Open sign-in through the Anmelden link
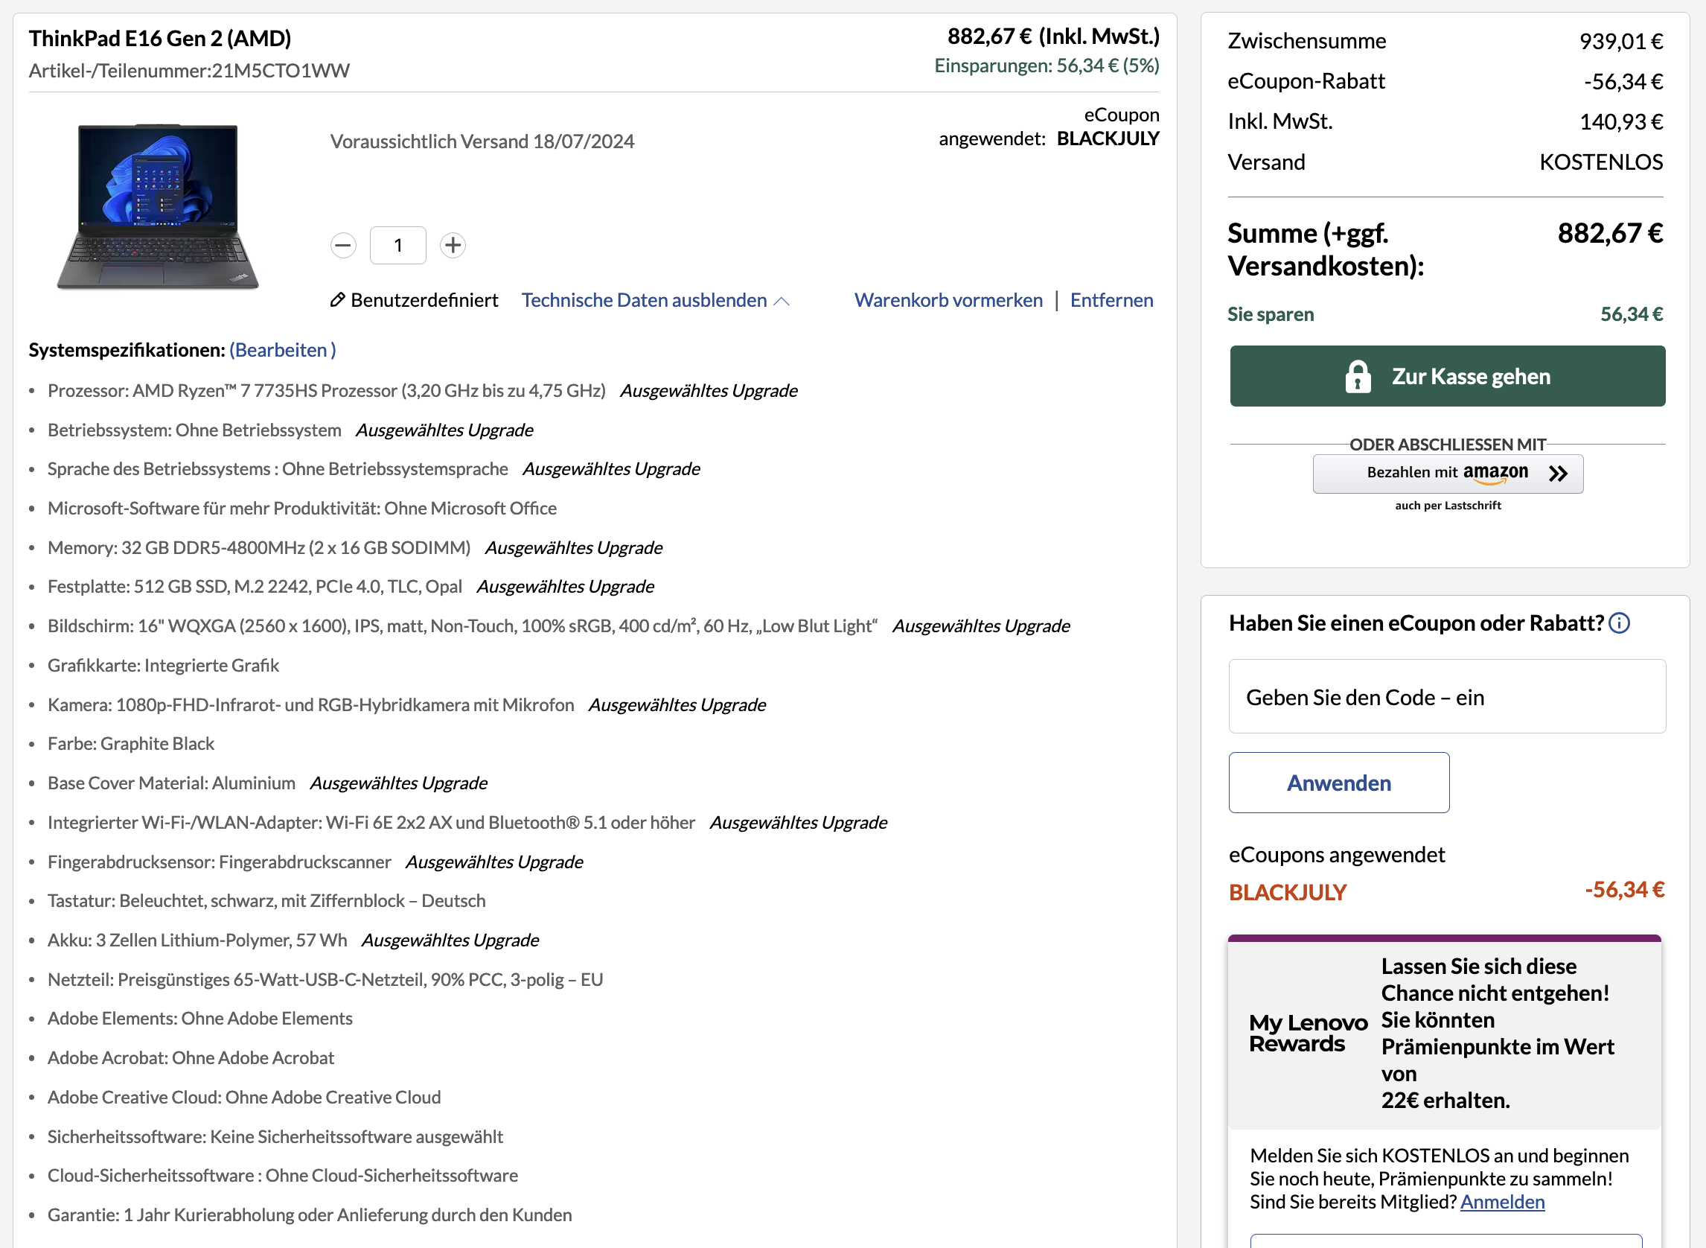This screenshot has width=1706, height=1248. (x=1501, y=1201)
